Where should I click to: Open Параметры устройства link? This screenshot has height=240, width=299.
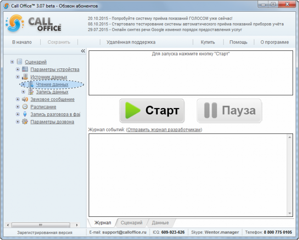55,69
